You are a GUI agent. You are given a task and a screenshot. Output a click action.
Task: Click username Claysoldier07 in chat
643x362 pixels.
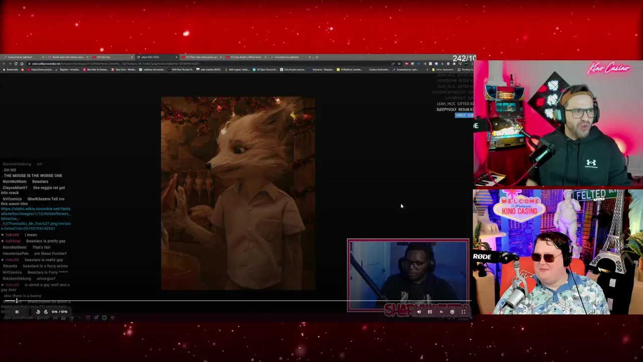15,188
